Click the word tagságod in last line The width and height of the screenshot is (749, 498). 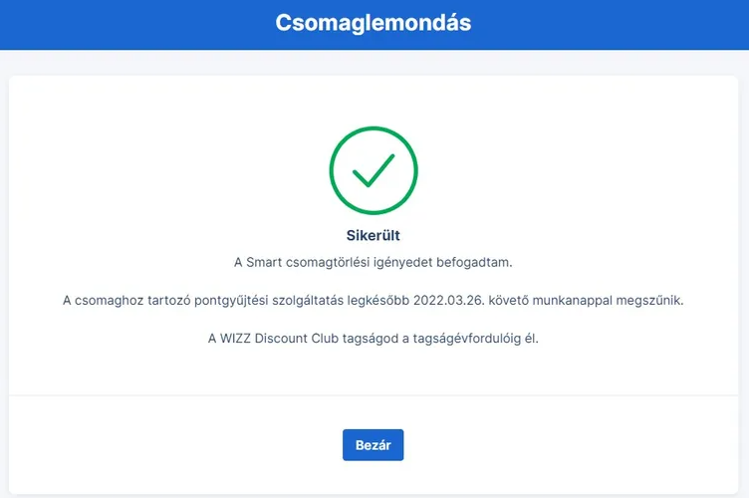[368, 338]
